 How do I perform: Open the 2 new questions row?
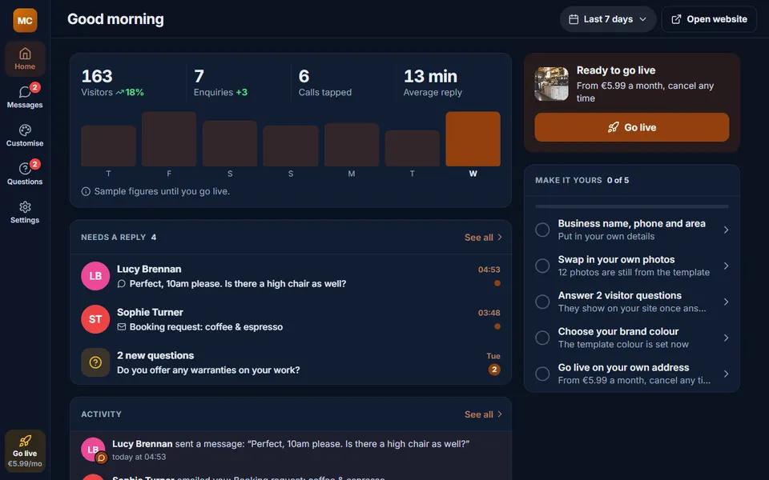(291, 362)
